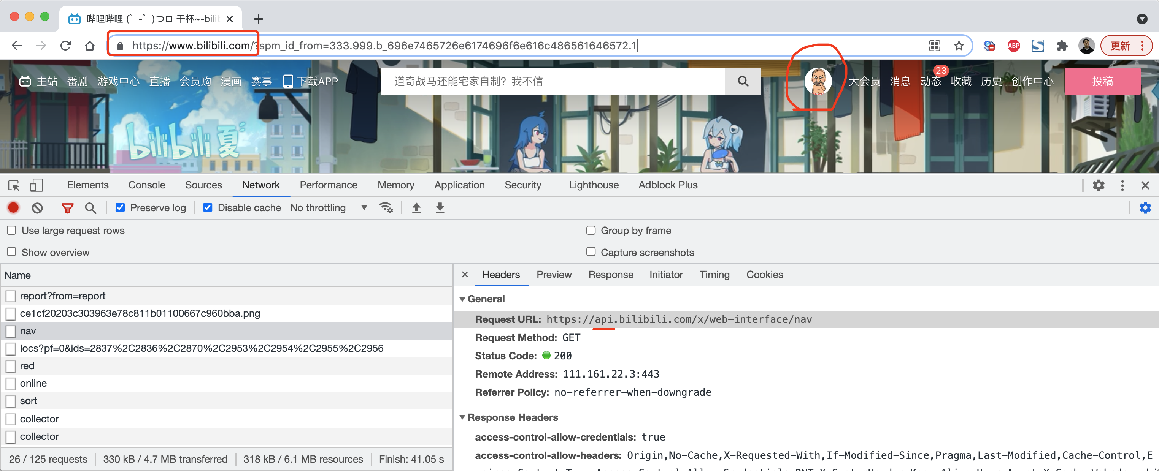Click the stop recording red button
The image size is (1159, 471).
point(13,208)
